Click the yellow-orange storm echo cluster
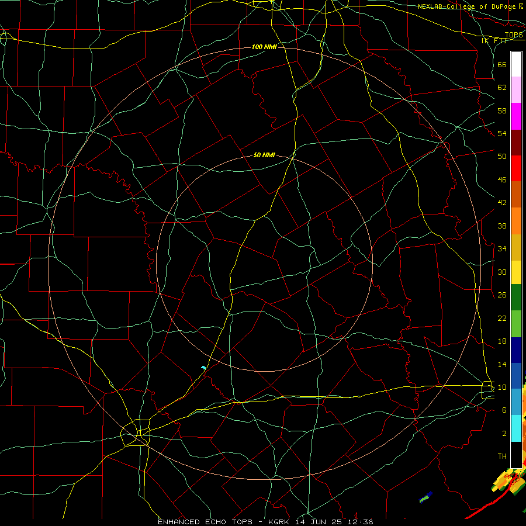 point(509,482)
